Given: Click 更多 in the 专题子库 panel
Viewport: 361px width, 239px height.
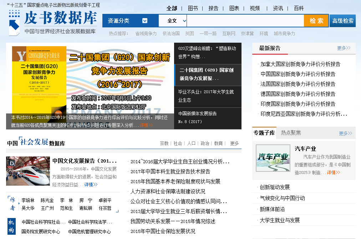Looking at the screenshot, I should (x=345, y=133).
